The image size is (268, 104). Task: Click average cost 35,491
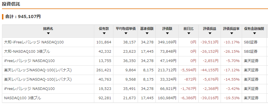coord(129,88)
